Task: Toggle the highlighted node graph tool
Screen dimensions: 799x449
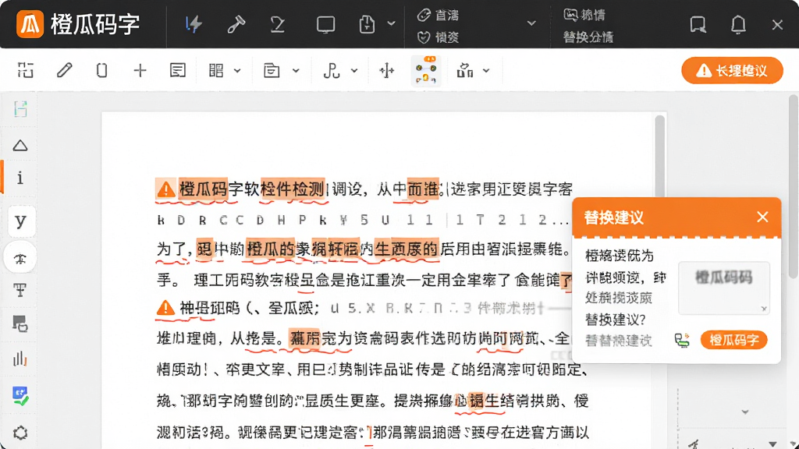Action: click(426, 70)
